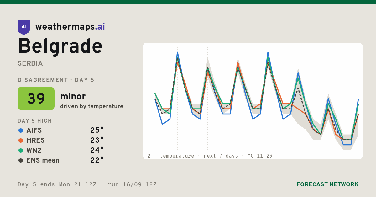This screenshot has height=197, width=376.
Task: Click the driven by temperature text
Action: 92,106
